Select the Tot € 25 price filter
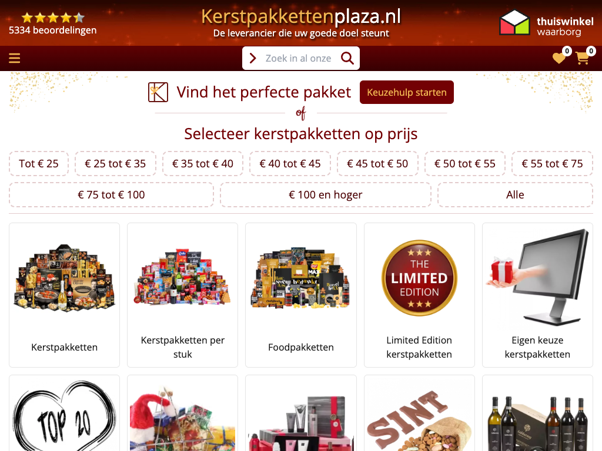The image size is (602, 451). tap(39, 164)
